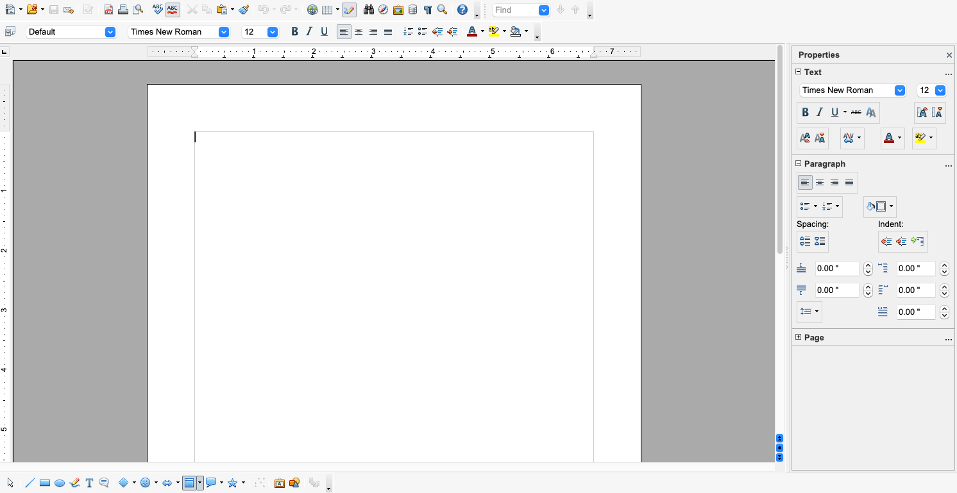Open OpenOffice Help question mark icon

(462, 10)
